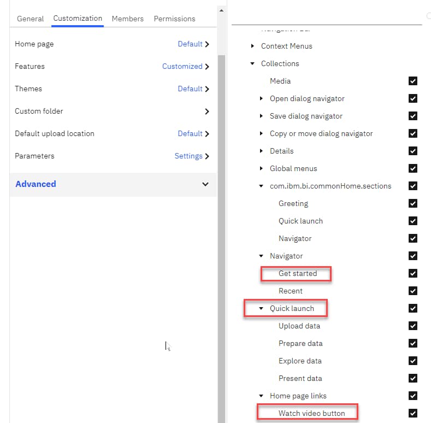Open the Permissions tab

174,19
